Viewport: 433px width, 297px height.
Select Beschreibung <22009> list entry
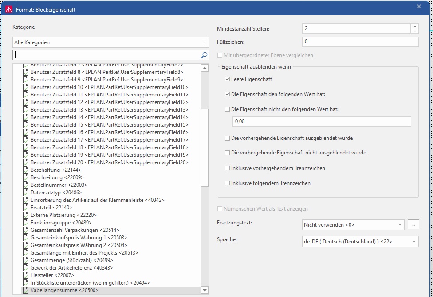(57, 177)
